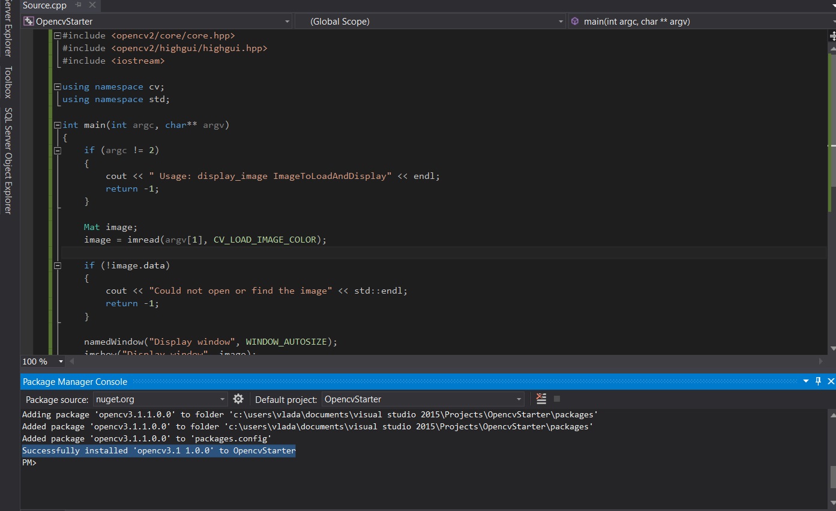
Task: Open the Package Manager Console window position menu
Action: pos(806,381)
